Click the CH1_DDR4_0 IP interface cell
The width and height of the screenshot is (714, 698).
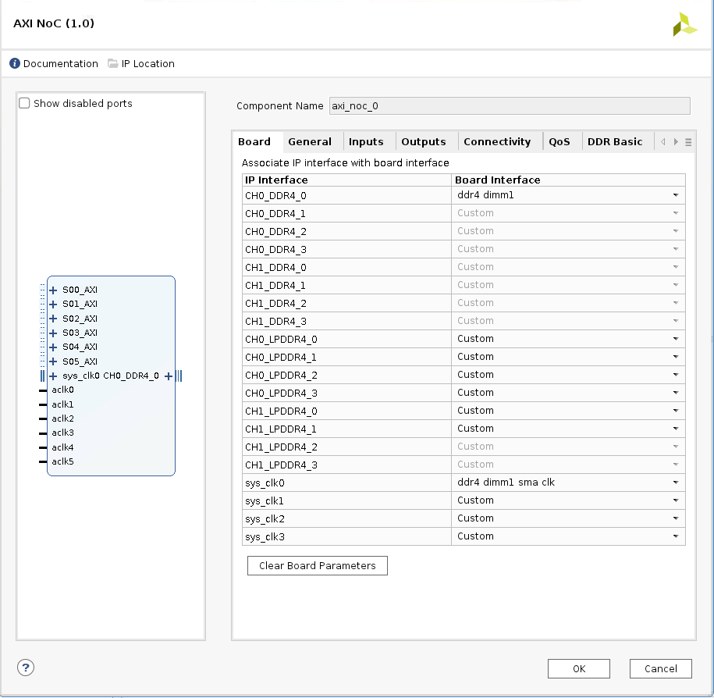pyautogui.click(x=346, y=267)
